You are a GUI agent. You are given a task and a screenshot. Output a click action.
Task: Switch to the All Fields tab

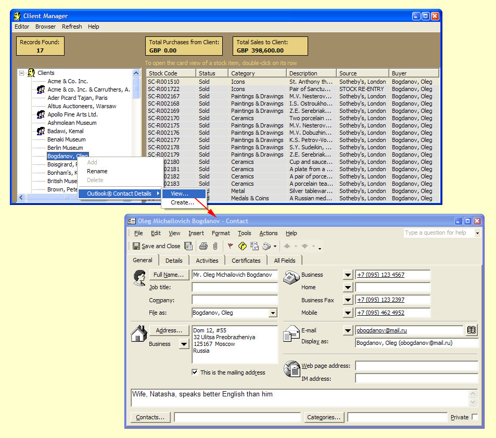click(x=285, y=261)
